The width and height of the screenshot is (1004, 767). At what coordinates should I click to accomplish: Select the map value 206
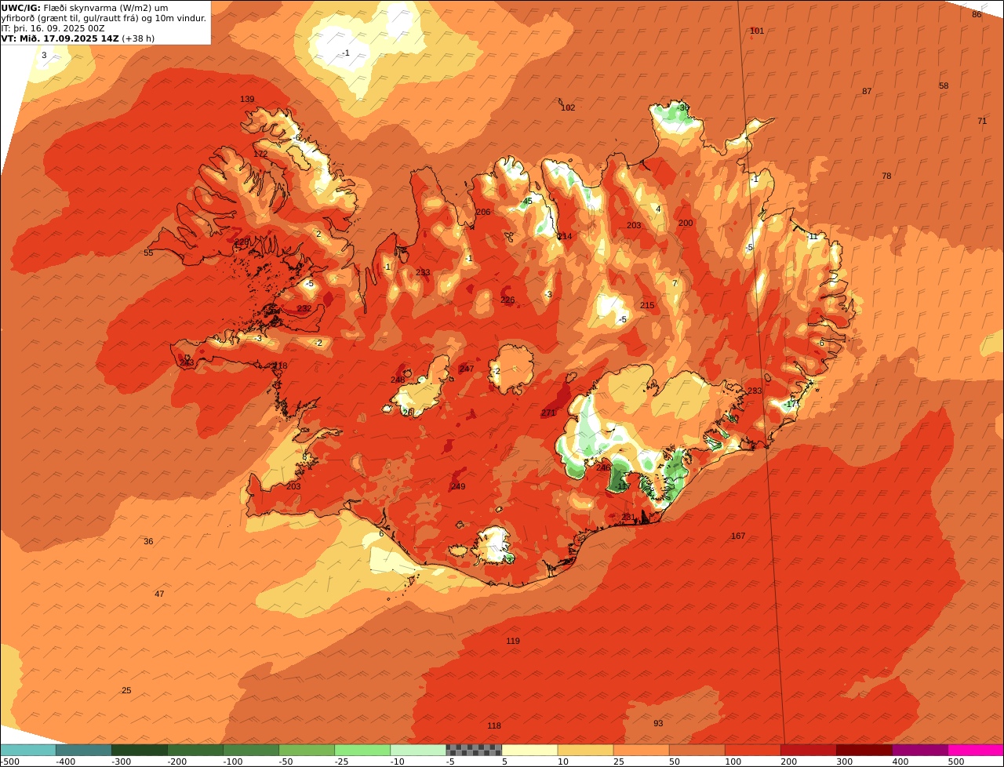[x=483, y=213]
